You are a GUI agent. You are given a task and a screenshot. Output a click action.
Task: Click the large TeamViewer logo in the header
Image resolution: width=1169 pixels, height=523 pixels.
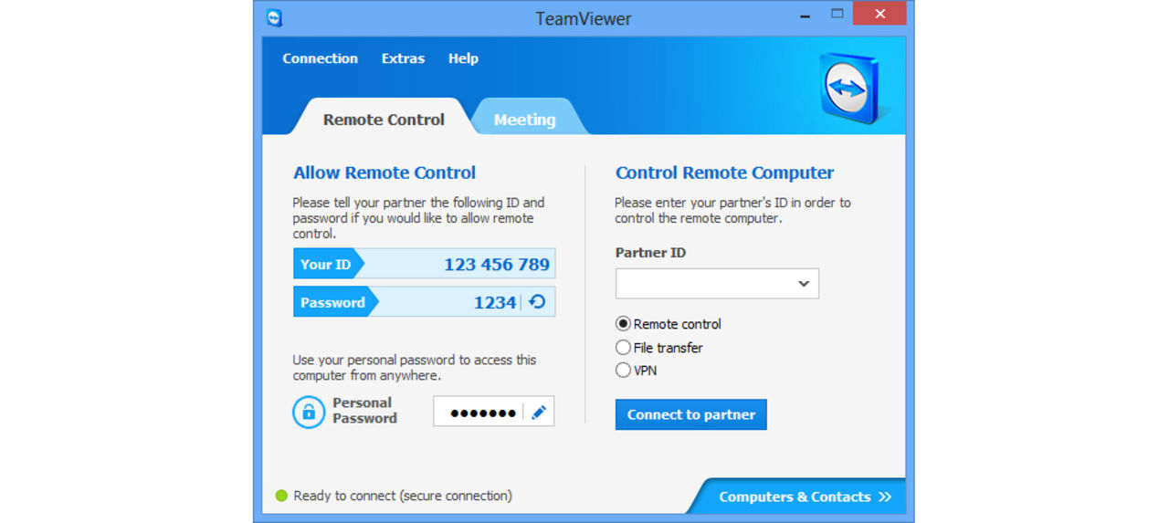[848, 88]
